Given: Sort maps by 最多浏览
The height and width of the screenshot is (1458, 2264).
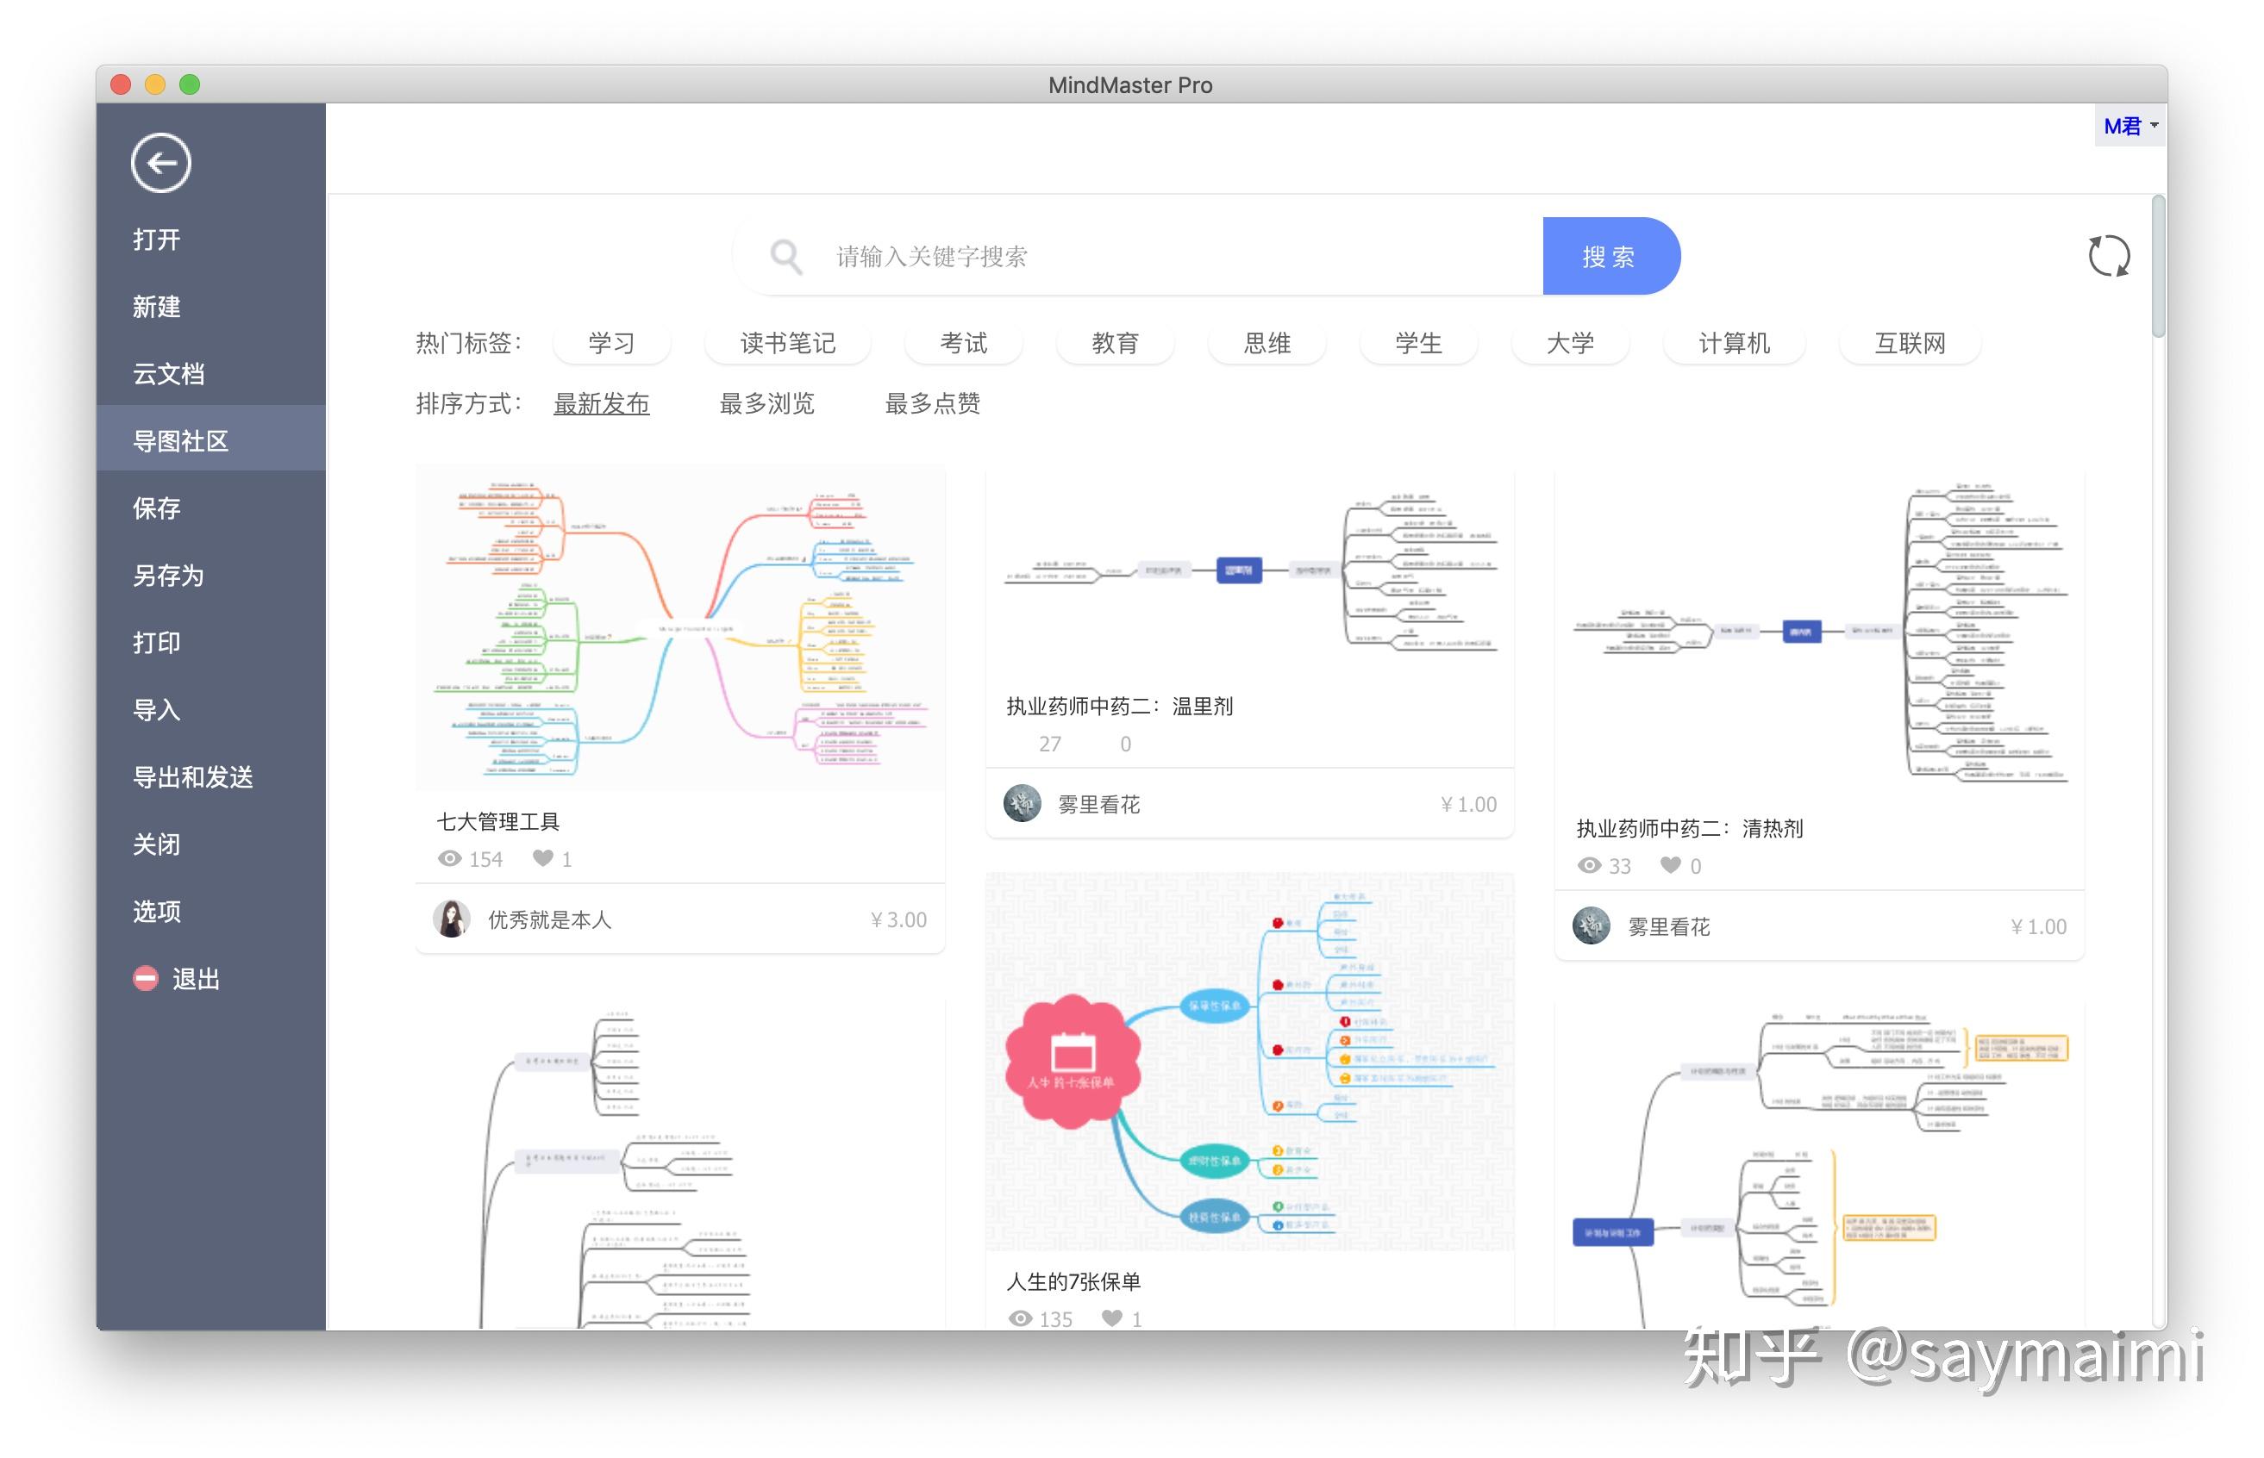Looking at the screenshot, I should click(767, 404).
